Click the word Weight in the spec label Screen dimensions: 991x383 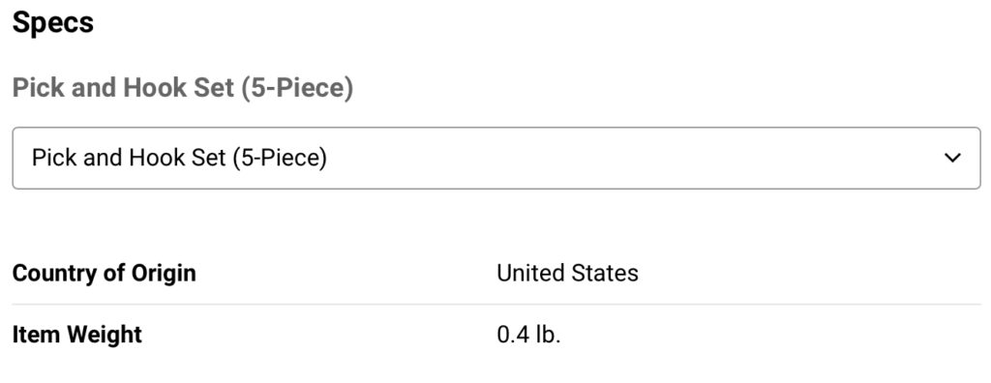click(105, 335)
